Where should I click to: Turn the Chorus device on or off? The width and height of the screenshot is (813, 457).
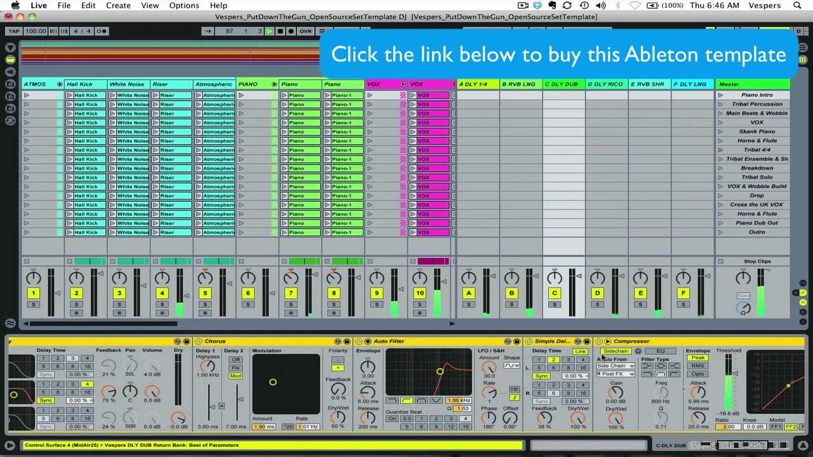pos(198,341)
